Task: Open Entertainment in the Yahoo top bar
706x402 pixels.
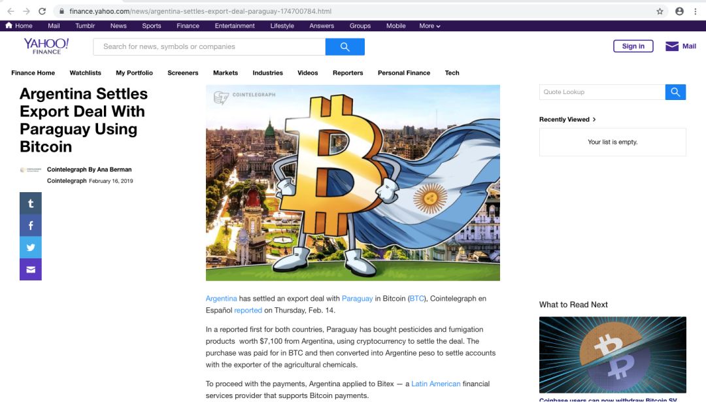Action: coord(235,25)
